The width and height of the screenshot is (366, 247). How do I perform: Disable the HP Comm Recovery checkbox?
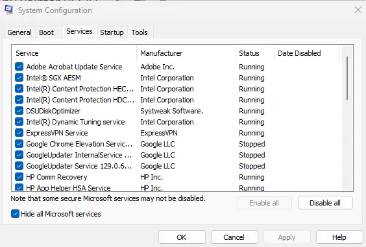pyautogui.click(x=19, y=177)
